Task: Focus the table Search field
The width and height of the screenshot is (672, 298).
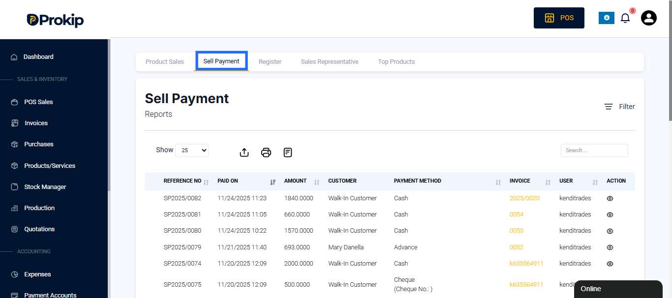Action: point(594,150)
